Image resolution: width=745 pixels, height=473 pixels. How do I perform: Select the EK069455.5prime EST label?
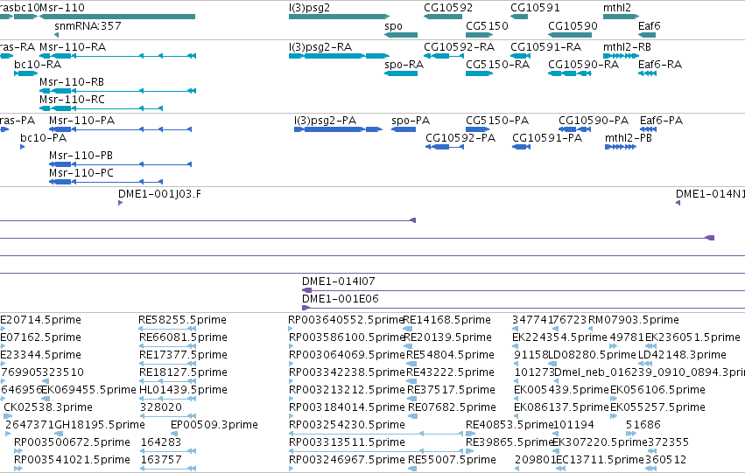tap(88, 391)
